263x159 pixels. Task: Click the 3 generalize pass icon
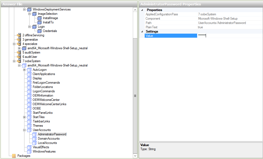[19, 40]
